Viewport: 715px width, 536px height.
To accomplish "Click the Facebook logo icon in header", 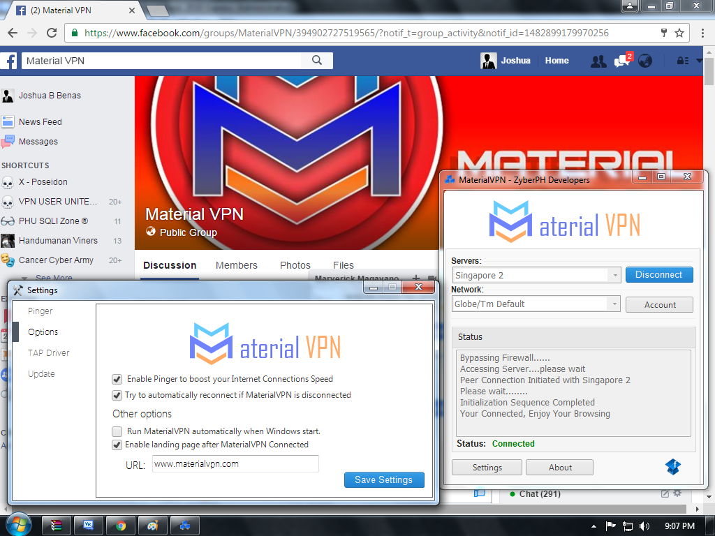I will [x=10, y=61].
